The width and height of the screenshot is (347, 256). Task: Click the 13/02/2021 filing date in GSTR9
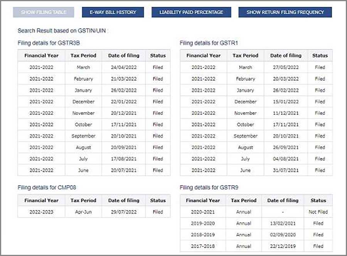pyautogui.click(x=283, y=223)
